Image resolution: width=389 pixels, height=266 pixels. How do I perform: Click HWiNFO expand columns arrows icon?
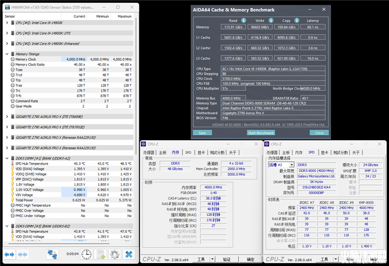9,254
